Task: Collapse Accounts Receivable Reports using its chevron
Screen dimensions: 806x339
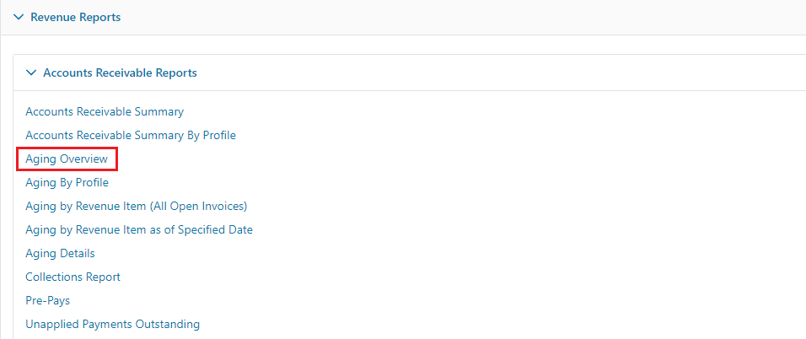Action: click(x=31, y=73)
